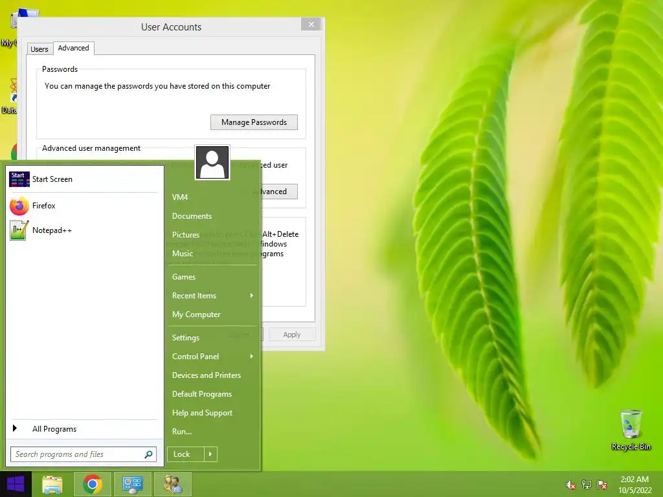Screen dimensions: 663x497
Task: Open Google Chrome from the taskbar
Action: (x=93, y=484)
